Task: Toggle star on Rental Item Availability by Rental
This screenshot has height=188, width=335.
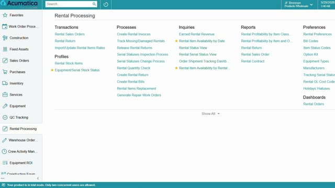Action: tap(176, 68)
